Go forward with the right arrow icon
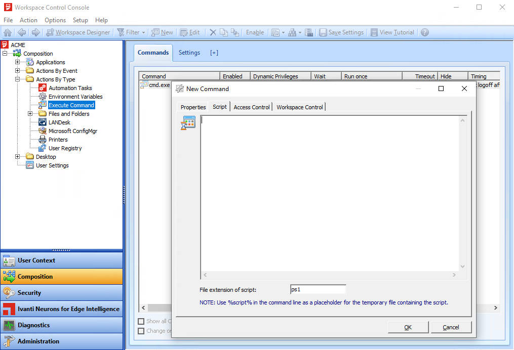 pos(36,32)
